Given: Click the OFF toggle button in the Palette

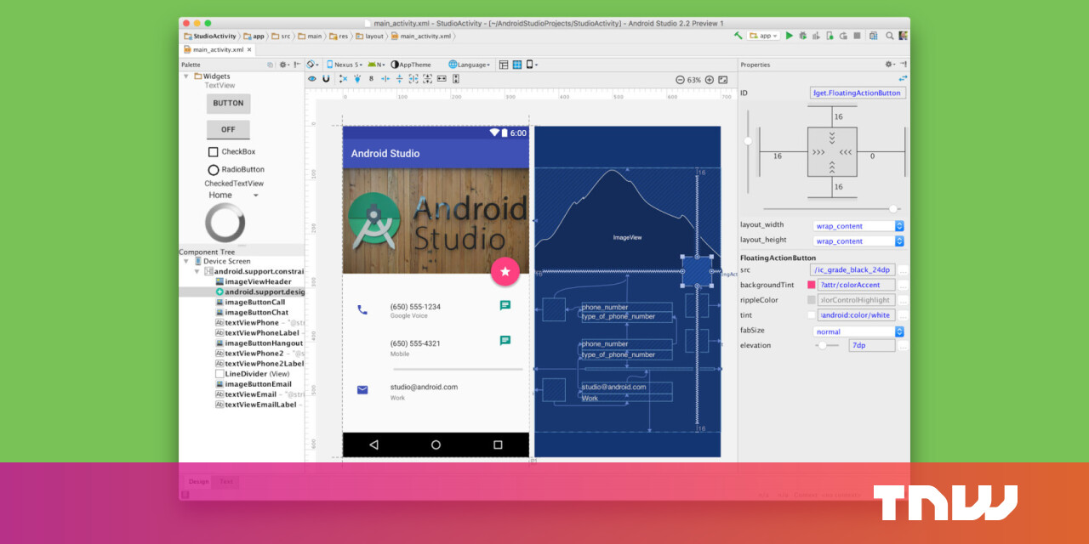Looking at the screenshot, I should [x=227, y=129].
